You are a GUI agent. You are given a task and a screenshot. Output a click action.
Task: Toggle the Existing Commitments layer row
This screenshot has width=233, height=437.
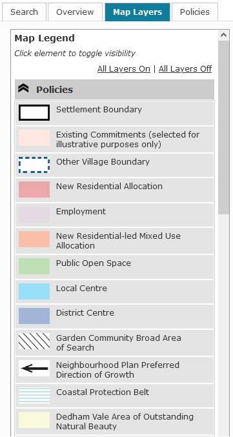(115, 139)
